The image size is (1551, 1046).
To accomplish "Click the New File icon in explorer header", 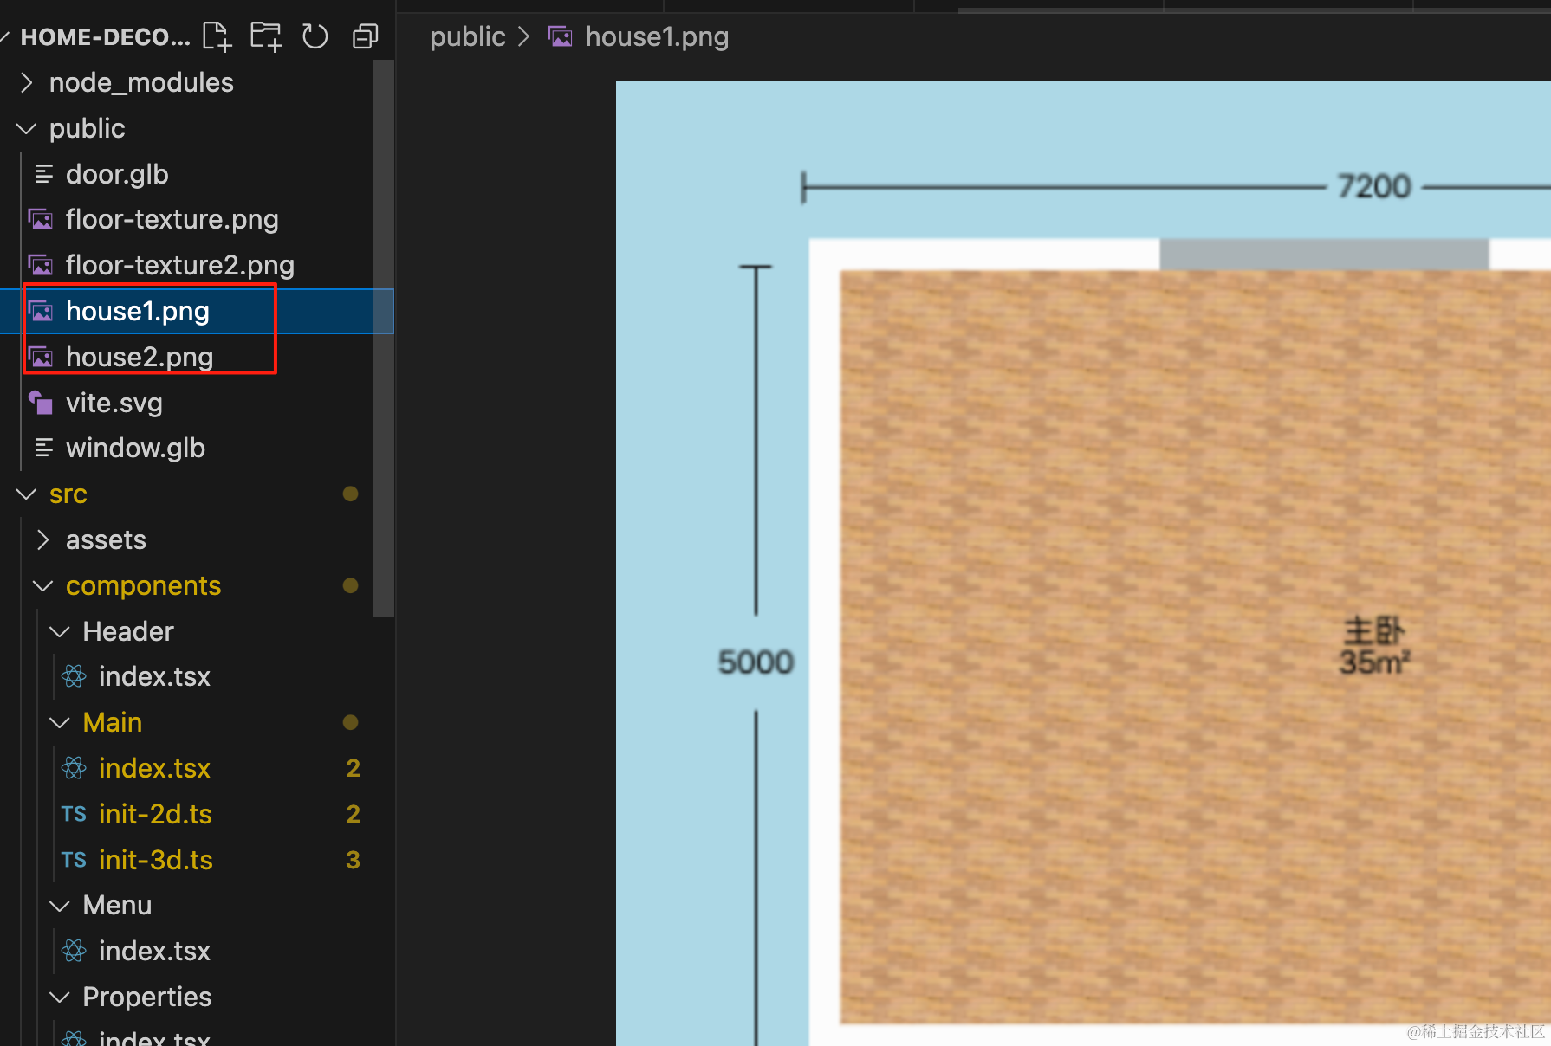I will tap(217, 37).
